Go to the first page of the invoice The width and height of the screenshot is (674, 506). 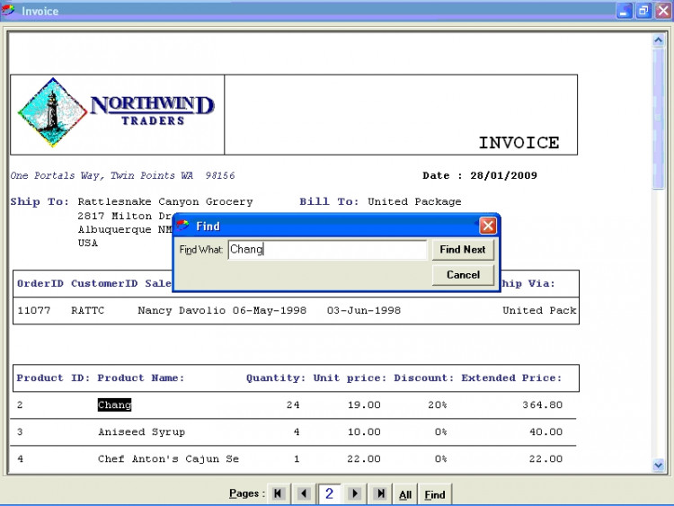tap(279, 493)
